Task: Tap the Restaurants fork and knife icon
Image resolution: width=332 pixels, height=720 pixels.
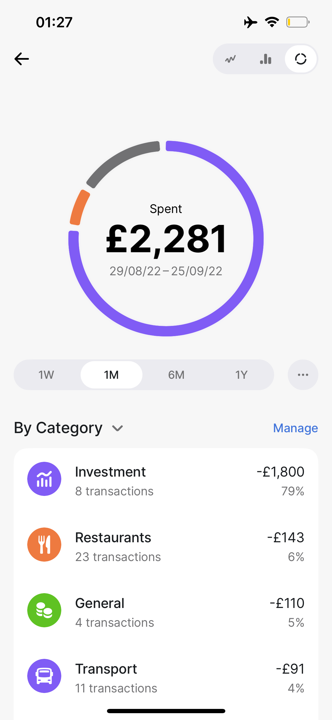Action: point(44,545)
